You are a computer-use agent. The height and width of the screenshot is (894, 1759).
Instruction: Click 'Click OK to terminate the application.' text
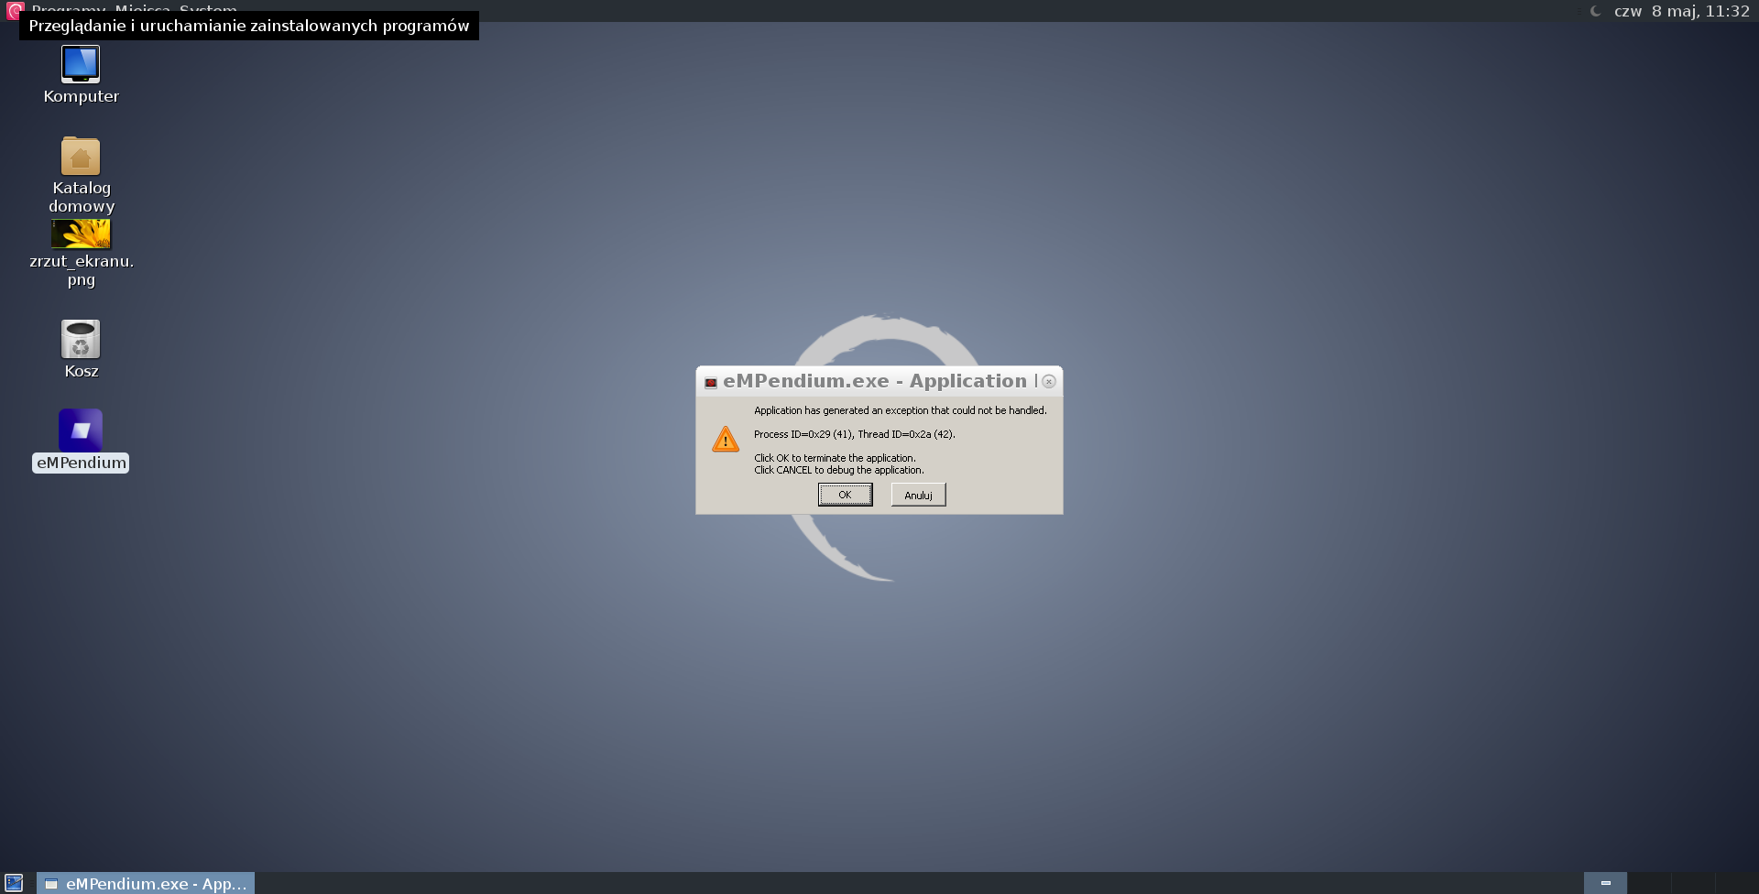pyautogui.click(x=835, y=458)
